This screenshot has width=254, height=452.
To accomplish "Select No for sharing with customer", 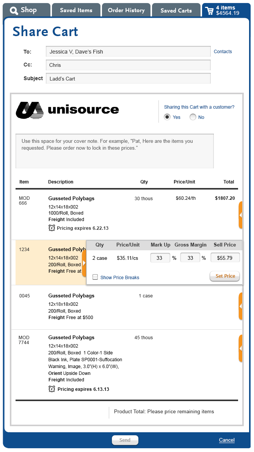I will 193,117.
